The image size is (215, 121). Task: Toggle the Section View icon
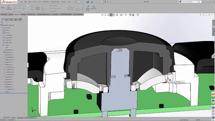point(111,15)
